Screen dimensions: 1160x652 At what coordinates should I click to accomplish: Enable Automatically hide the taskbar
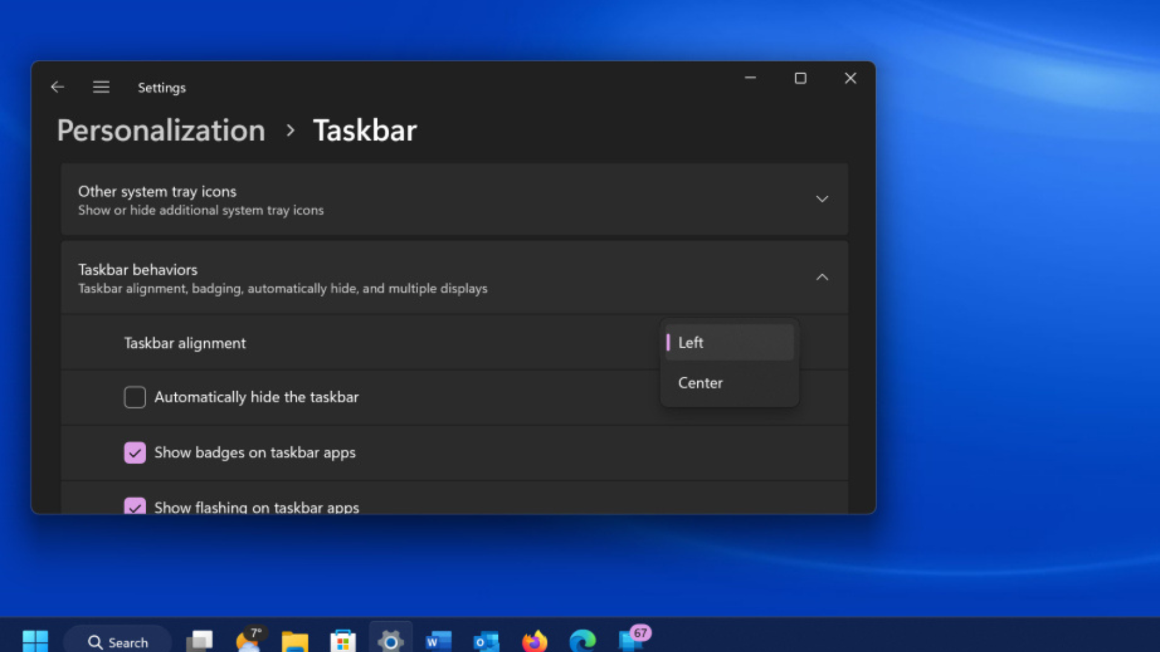point(135,397)
